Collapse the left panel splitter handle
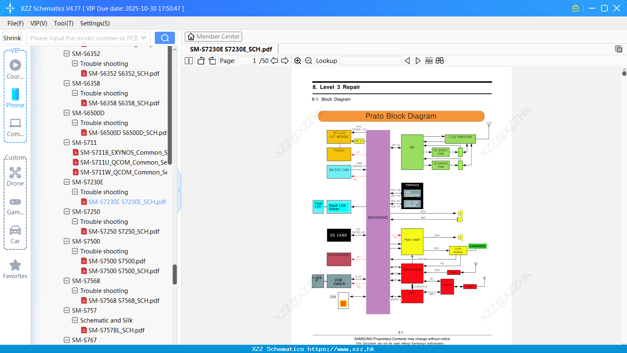The width and height of the screenshot is (627, 353). point(179,190)
